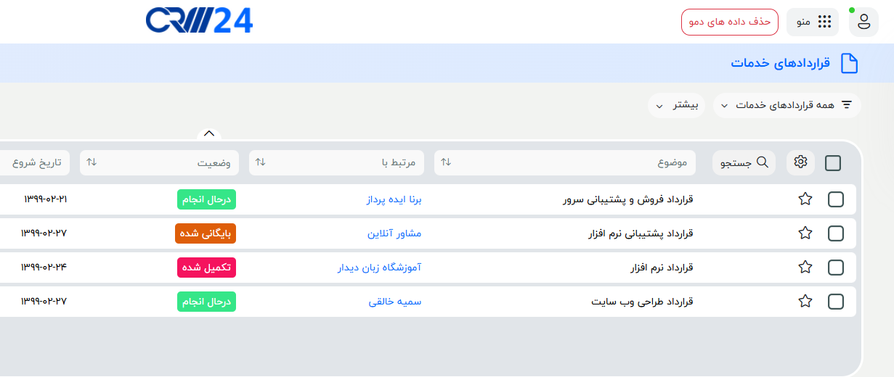
Task: Check the قرارداد پشتیبانی نرم افزار row checkbox
Action: click(836, 233)
